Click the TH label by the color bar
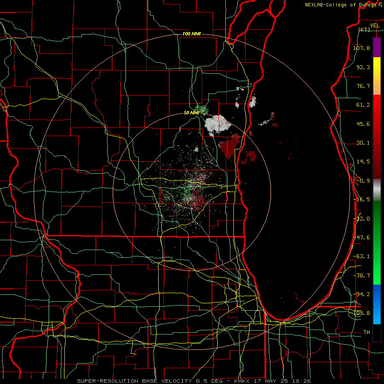 coord(367,332)
